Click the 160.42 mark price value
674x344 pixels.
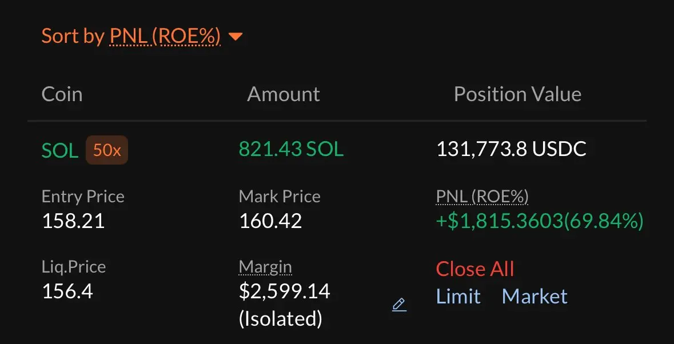(270, 221)
